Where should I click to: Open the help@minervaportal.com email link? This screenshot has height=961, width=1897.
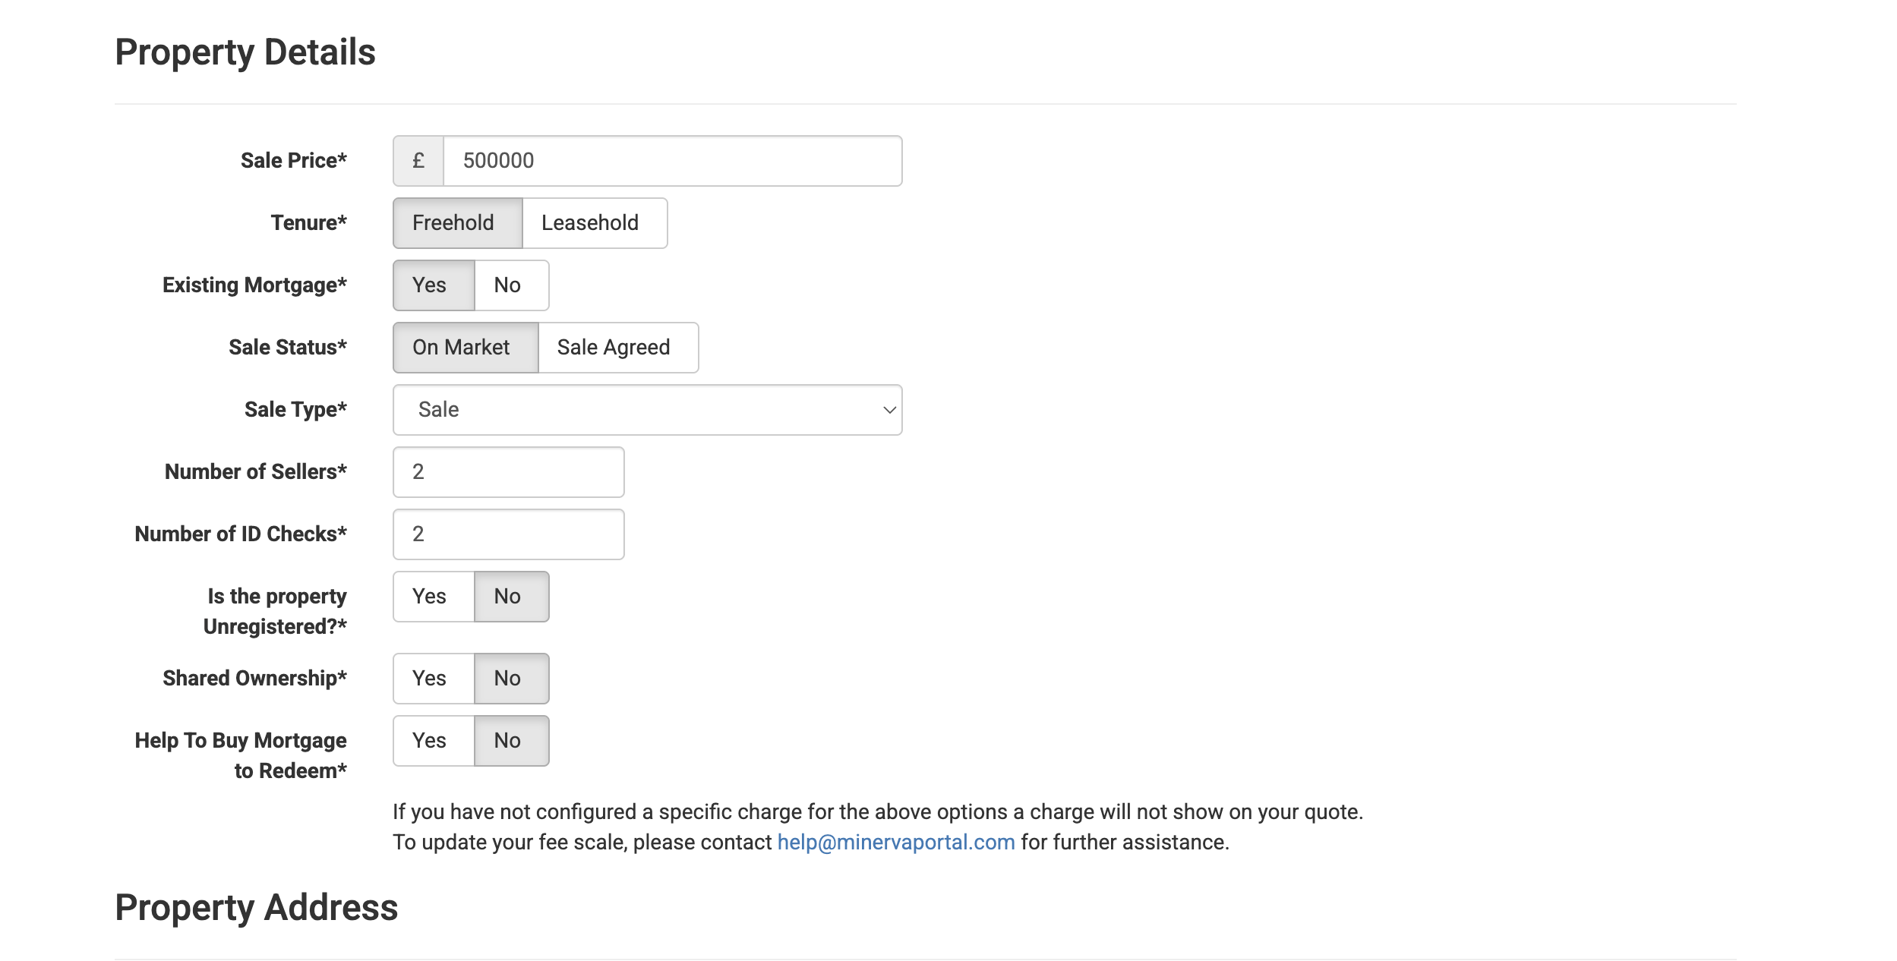point(895,843)
